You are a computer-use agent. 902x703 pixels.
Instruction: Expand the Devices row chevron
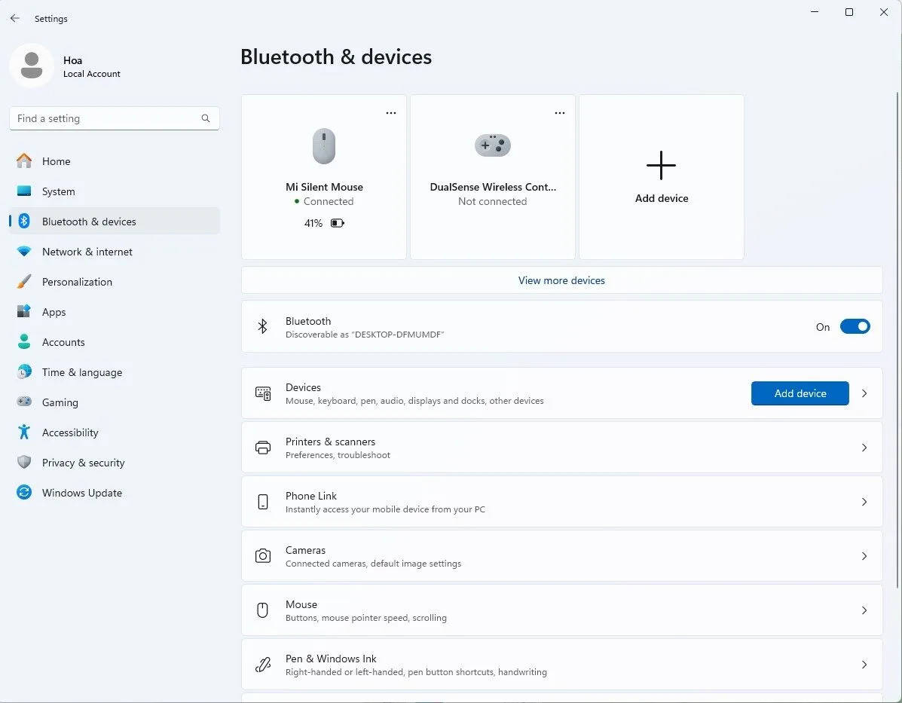864,393
